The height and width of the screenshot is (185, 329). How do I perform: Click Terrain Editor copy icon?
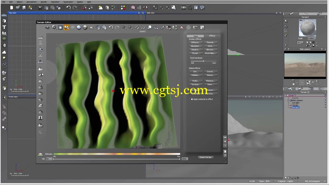(98, 28)
